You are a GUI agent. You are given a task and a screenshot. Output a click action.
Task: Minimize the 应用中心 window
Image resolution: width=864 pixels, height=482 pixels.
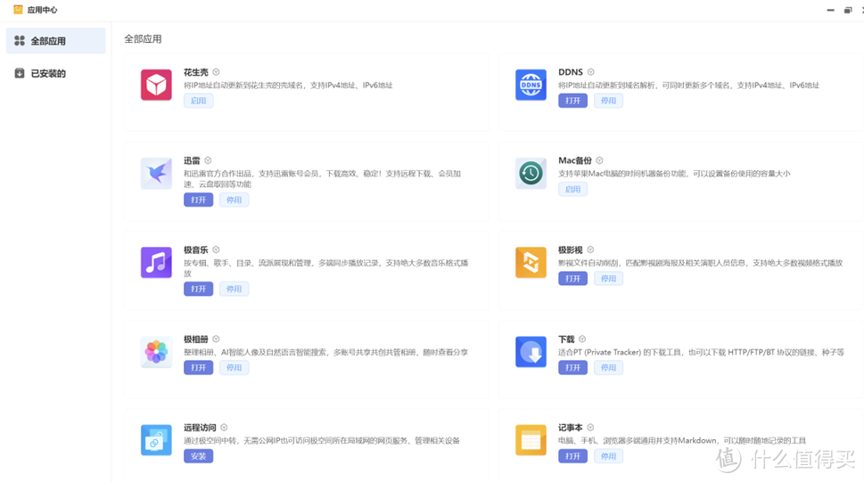click(x=830, y=10)
